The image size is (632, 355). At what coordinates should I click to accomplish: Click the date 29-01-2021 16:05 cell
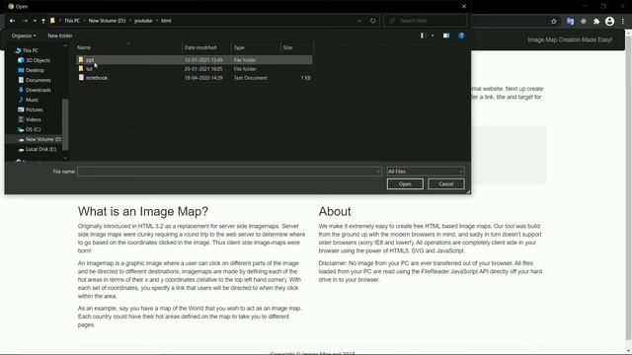(203, 69)
